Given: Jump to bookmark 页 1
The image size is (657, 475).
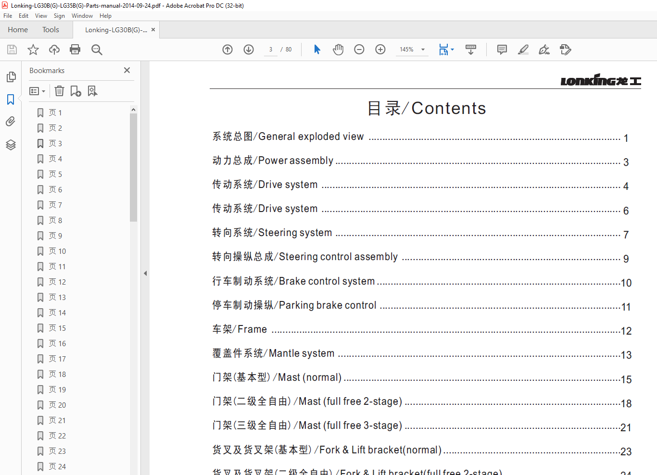Looking at the screenshot, I should click(x=55, y=112).
